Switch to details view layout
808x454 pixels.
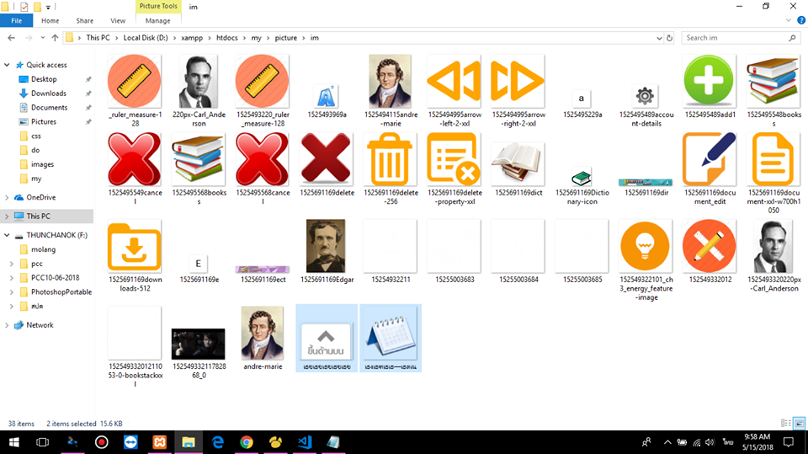786,424
